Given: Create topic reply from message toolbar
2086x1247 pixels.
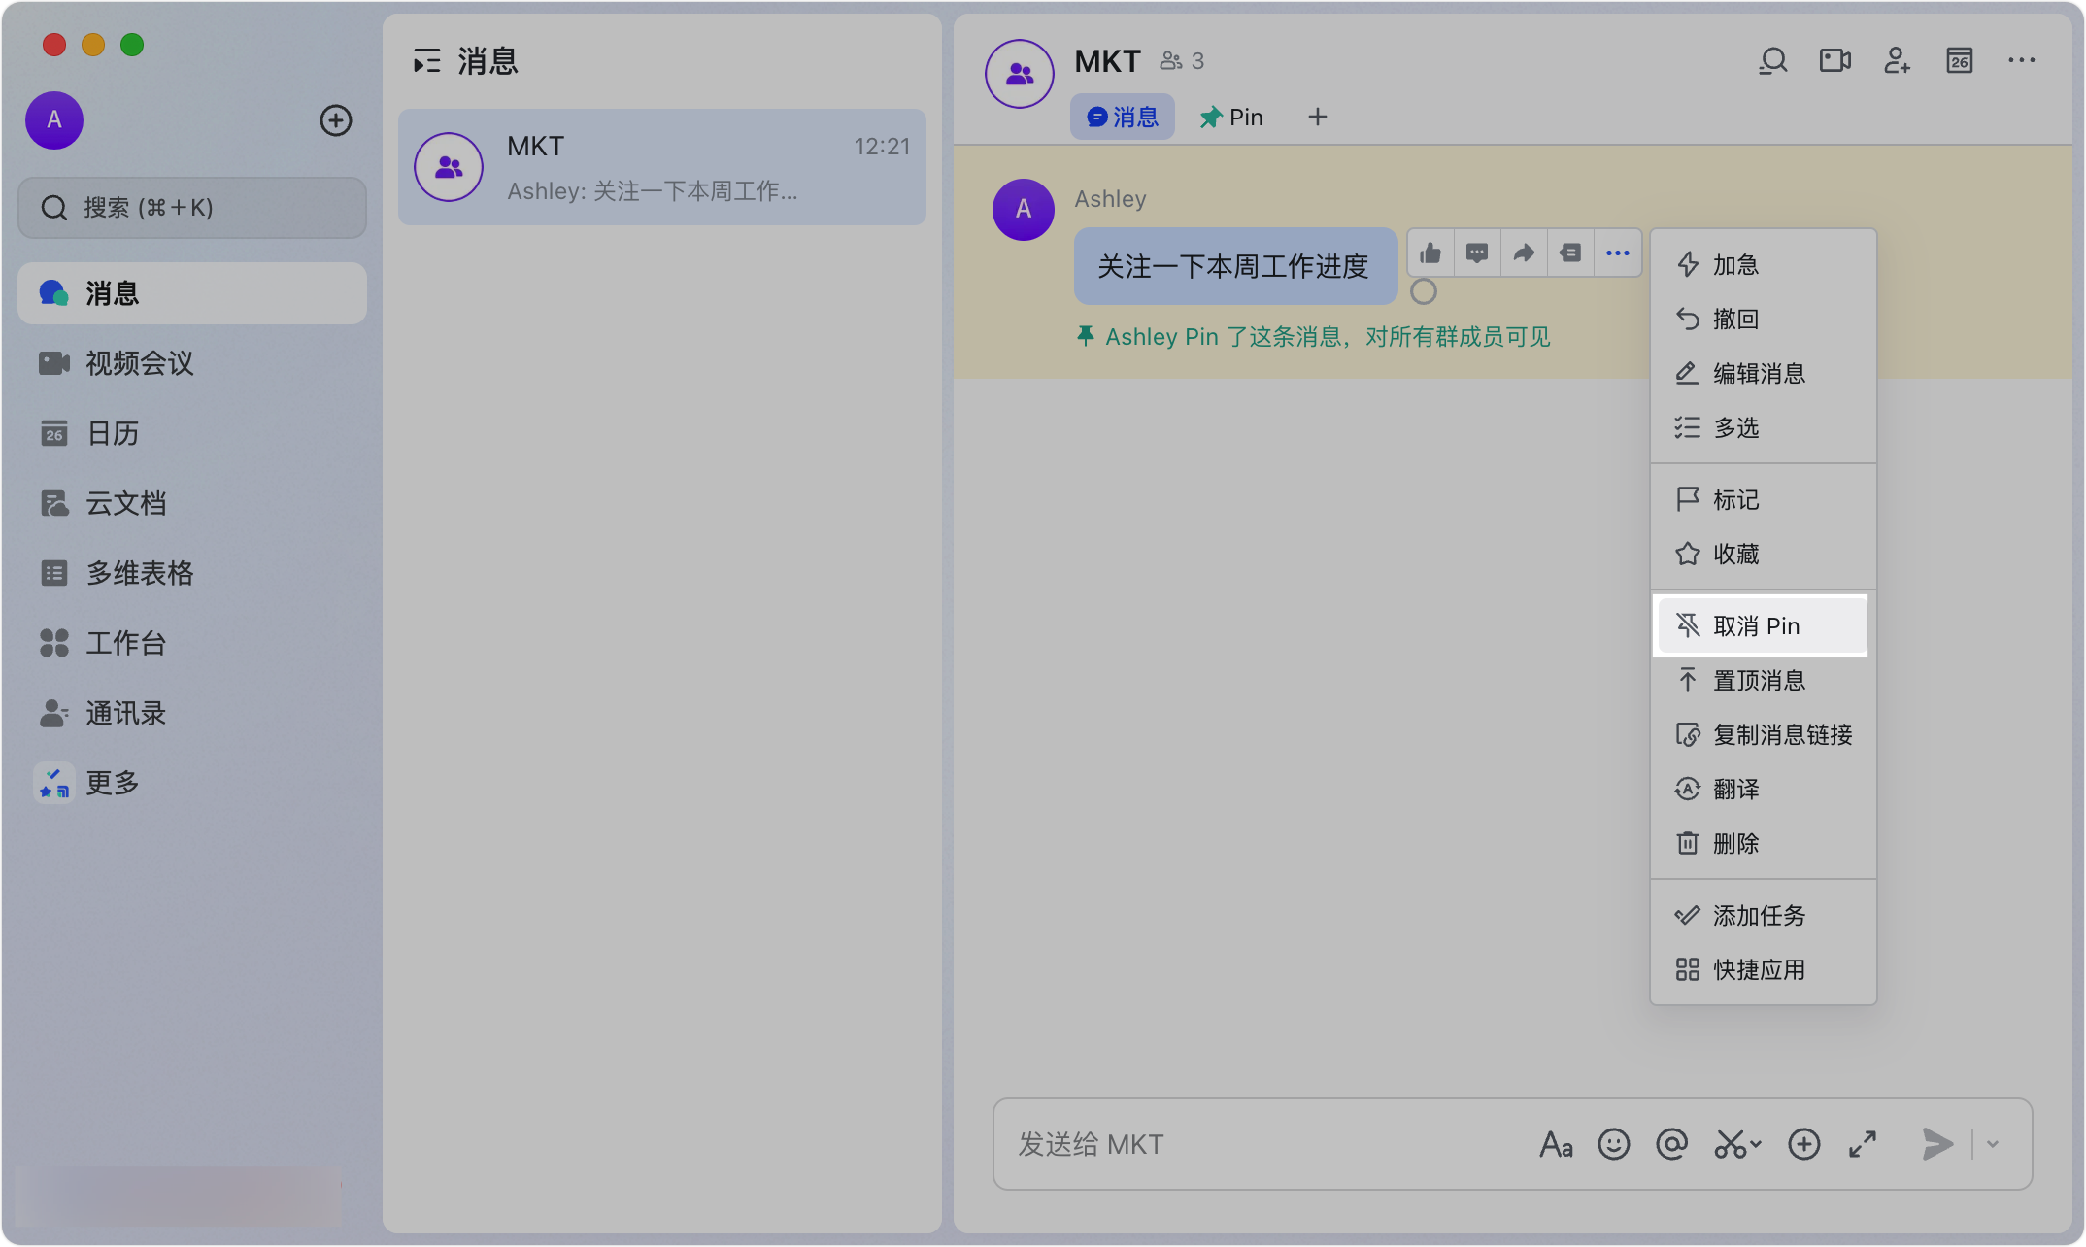Looking at the screenshot, I should pyautogui.click(x=1570, y=253).
